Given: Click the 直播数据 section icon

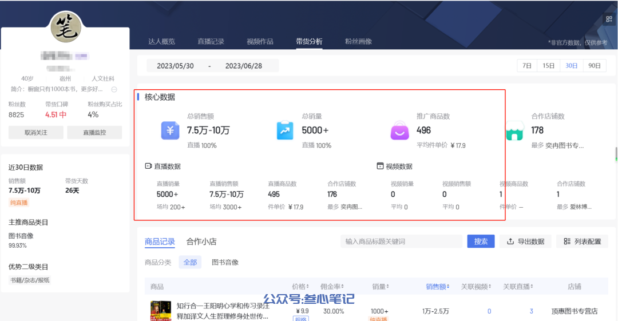Looking at the screenshot, I should click(x=148, y=166).
